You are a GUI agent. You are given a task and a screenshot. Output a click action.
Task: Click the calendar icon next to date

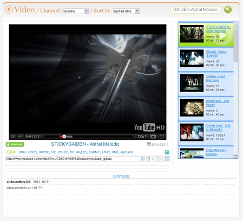point(149,144)
